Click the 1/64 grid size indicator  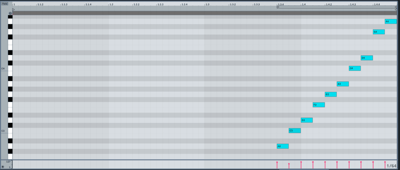click(x=391, y=166)
